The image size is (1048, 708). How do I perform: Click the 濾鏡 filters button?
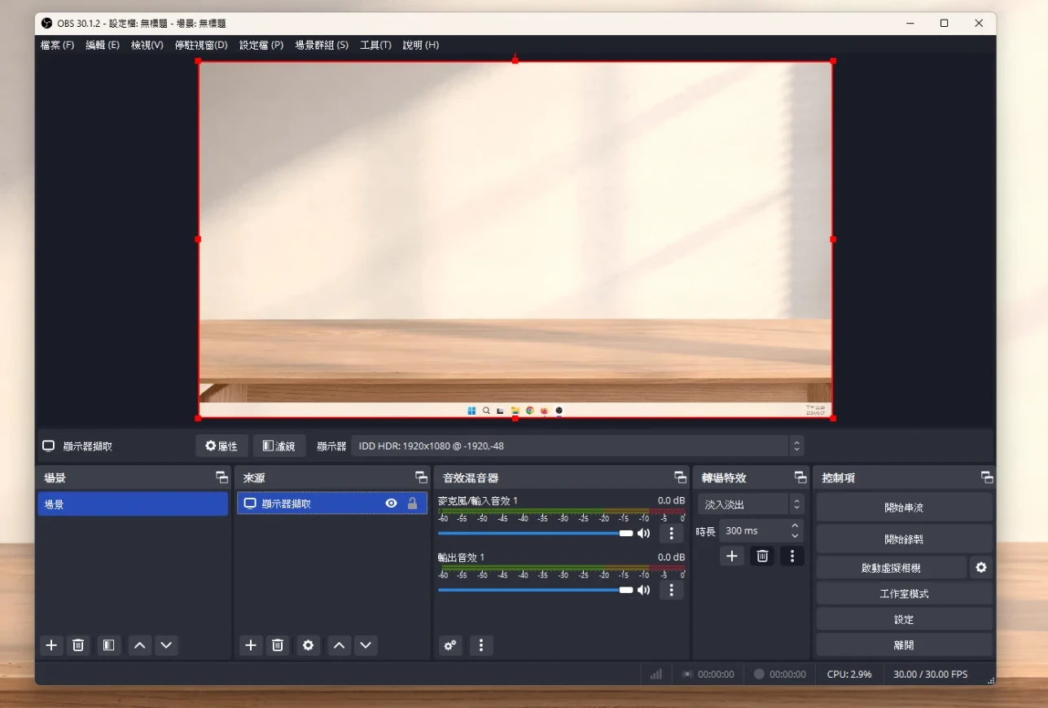pos(278,446)
